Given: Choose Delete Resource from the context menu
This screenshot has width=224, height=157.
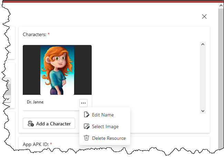Looking at the screenshot, I should (x=109, y=138).
